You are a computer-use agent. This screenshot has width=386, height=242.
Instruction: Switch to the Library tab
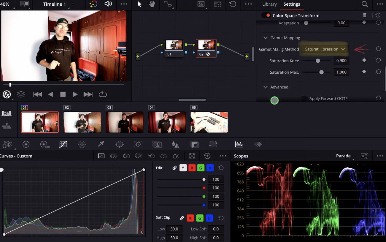click(x=269, y=4)
